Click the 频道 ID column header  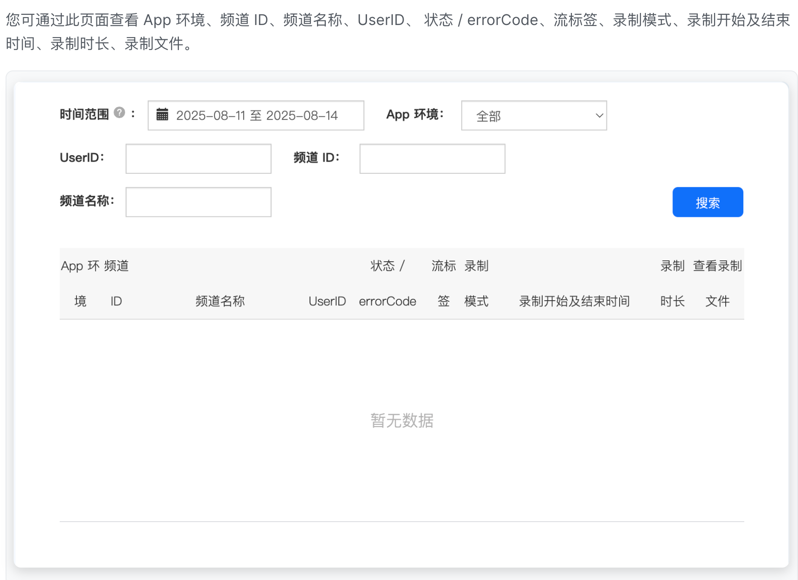click(116, 283)
